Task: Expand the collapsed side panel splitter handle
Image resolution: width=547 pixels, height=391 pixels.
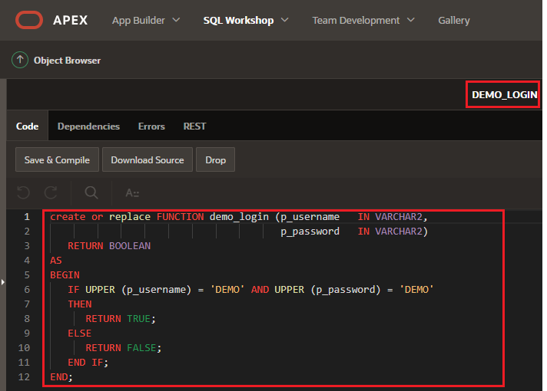Action: [3, 283]
